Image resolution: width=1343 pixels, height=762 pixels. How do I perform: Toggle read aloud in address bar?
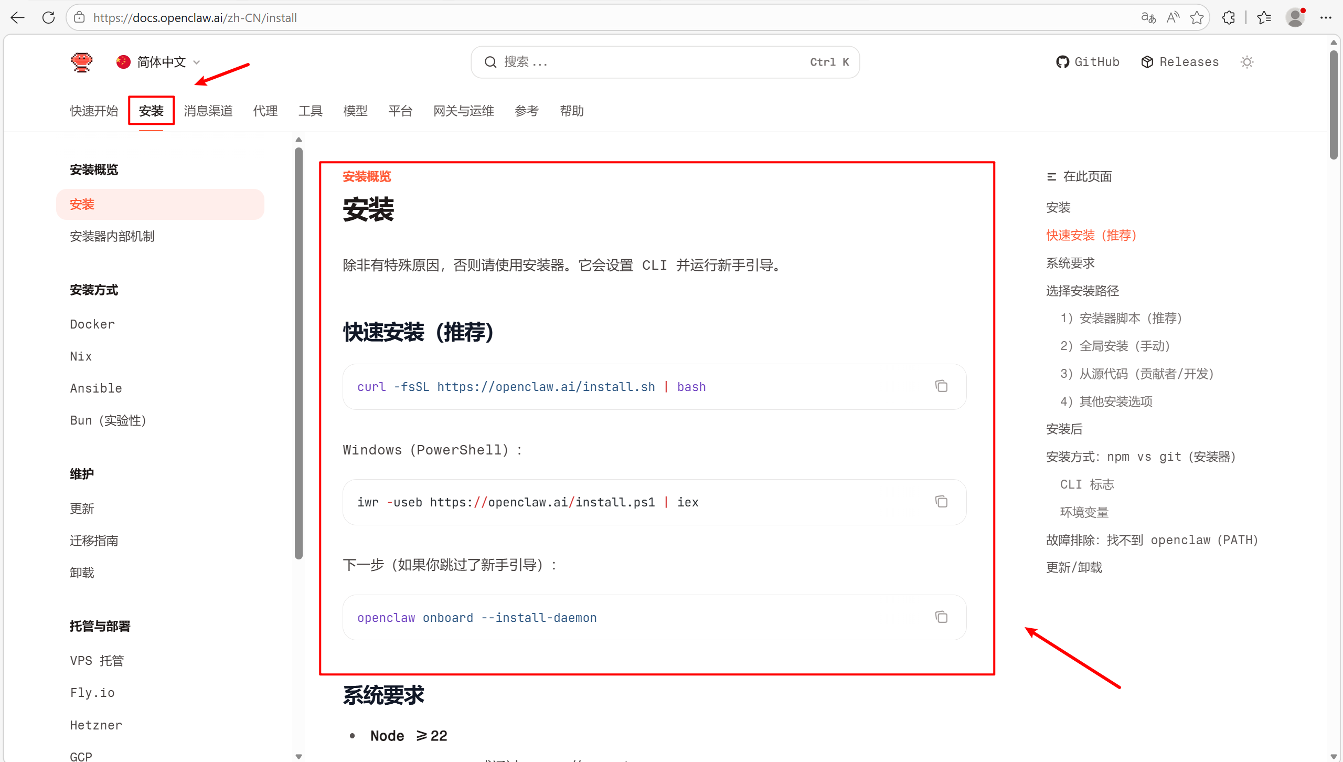(x=1173, y=18)
